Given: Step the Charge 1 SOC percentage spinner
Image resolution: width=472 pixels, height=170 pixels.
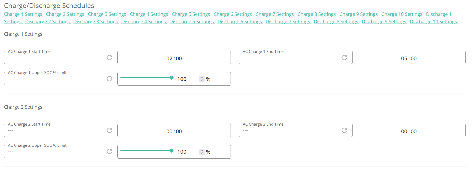Looking at the screenshot, I should tap(202, 79).
